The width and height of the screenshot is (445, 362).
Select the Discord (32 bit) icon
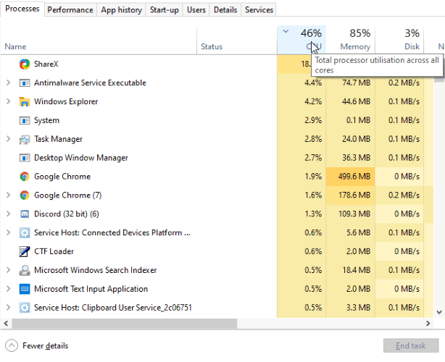(25, 214)
